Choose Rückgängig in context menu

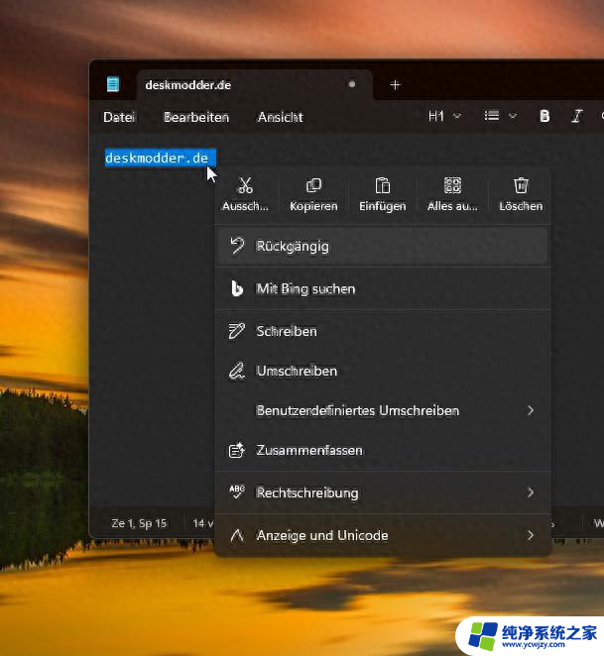(383, 246)
